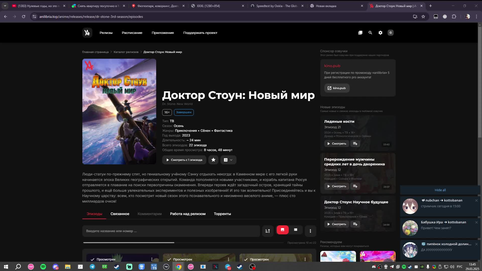The image size is (482, 271).
Task: Open a new browser tab
Action: tap(431, 6)
